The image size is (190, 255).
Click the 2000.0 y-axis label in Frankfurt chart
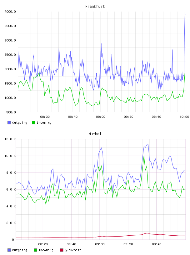10,69
